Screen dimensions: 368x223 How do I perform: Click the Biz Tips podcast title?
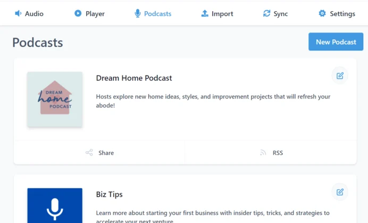[x=110, y=194]
